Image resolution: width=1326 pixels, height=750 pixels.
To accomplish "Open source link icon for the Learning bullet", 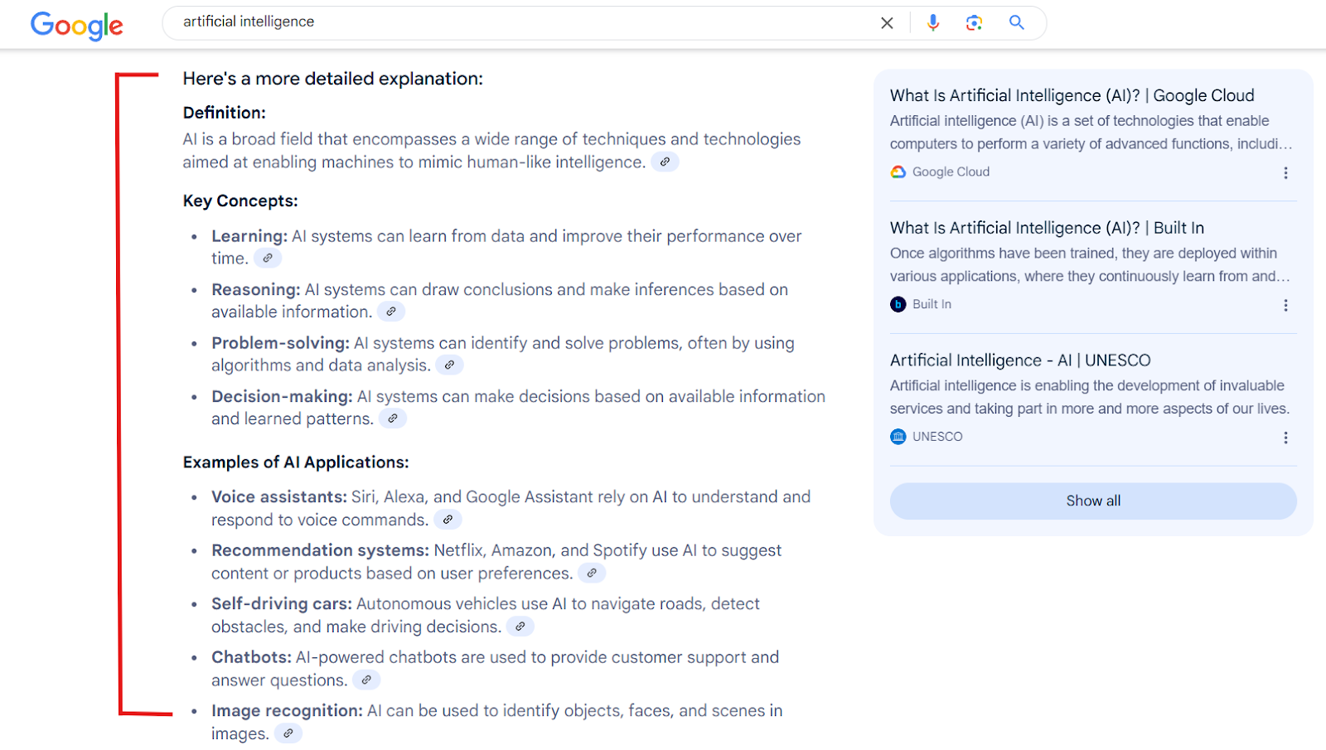I will point(268,259).
